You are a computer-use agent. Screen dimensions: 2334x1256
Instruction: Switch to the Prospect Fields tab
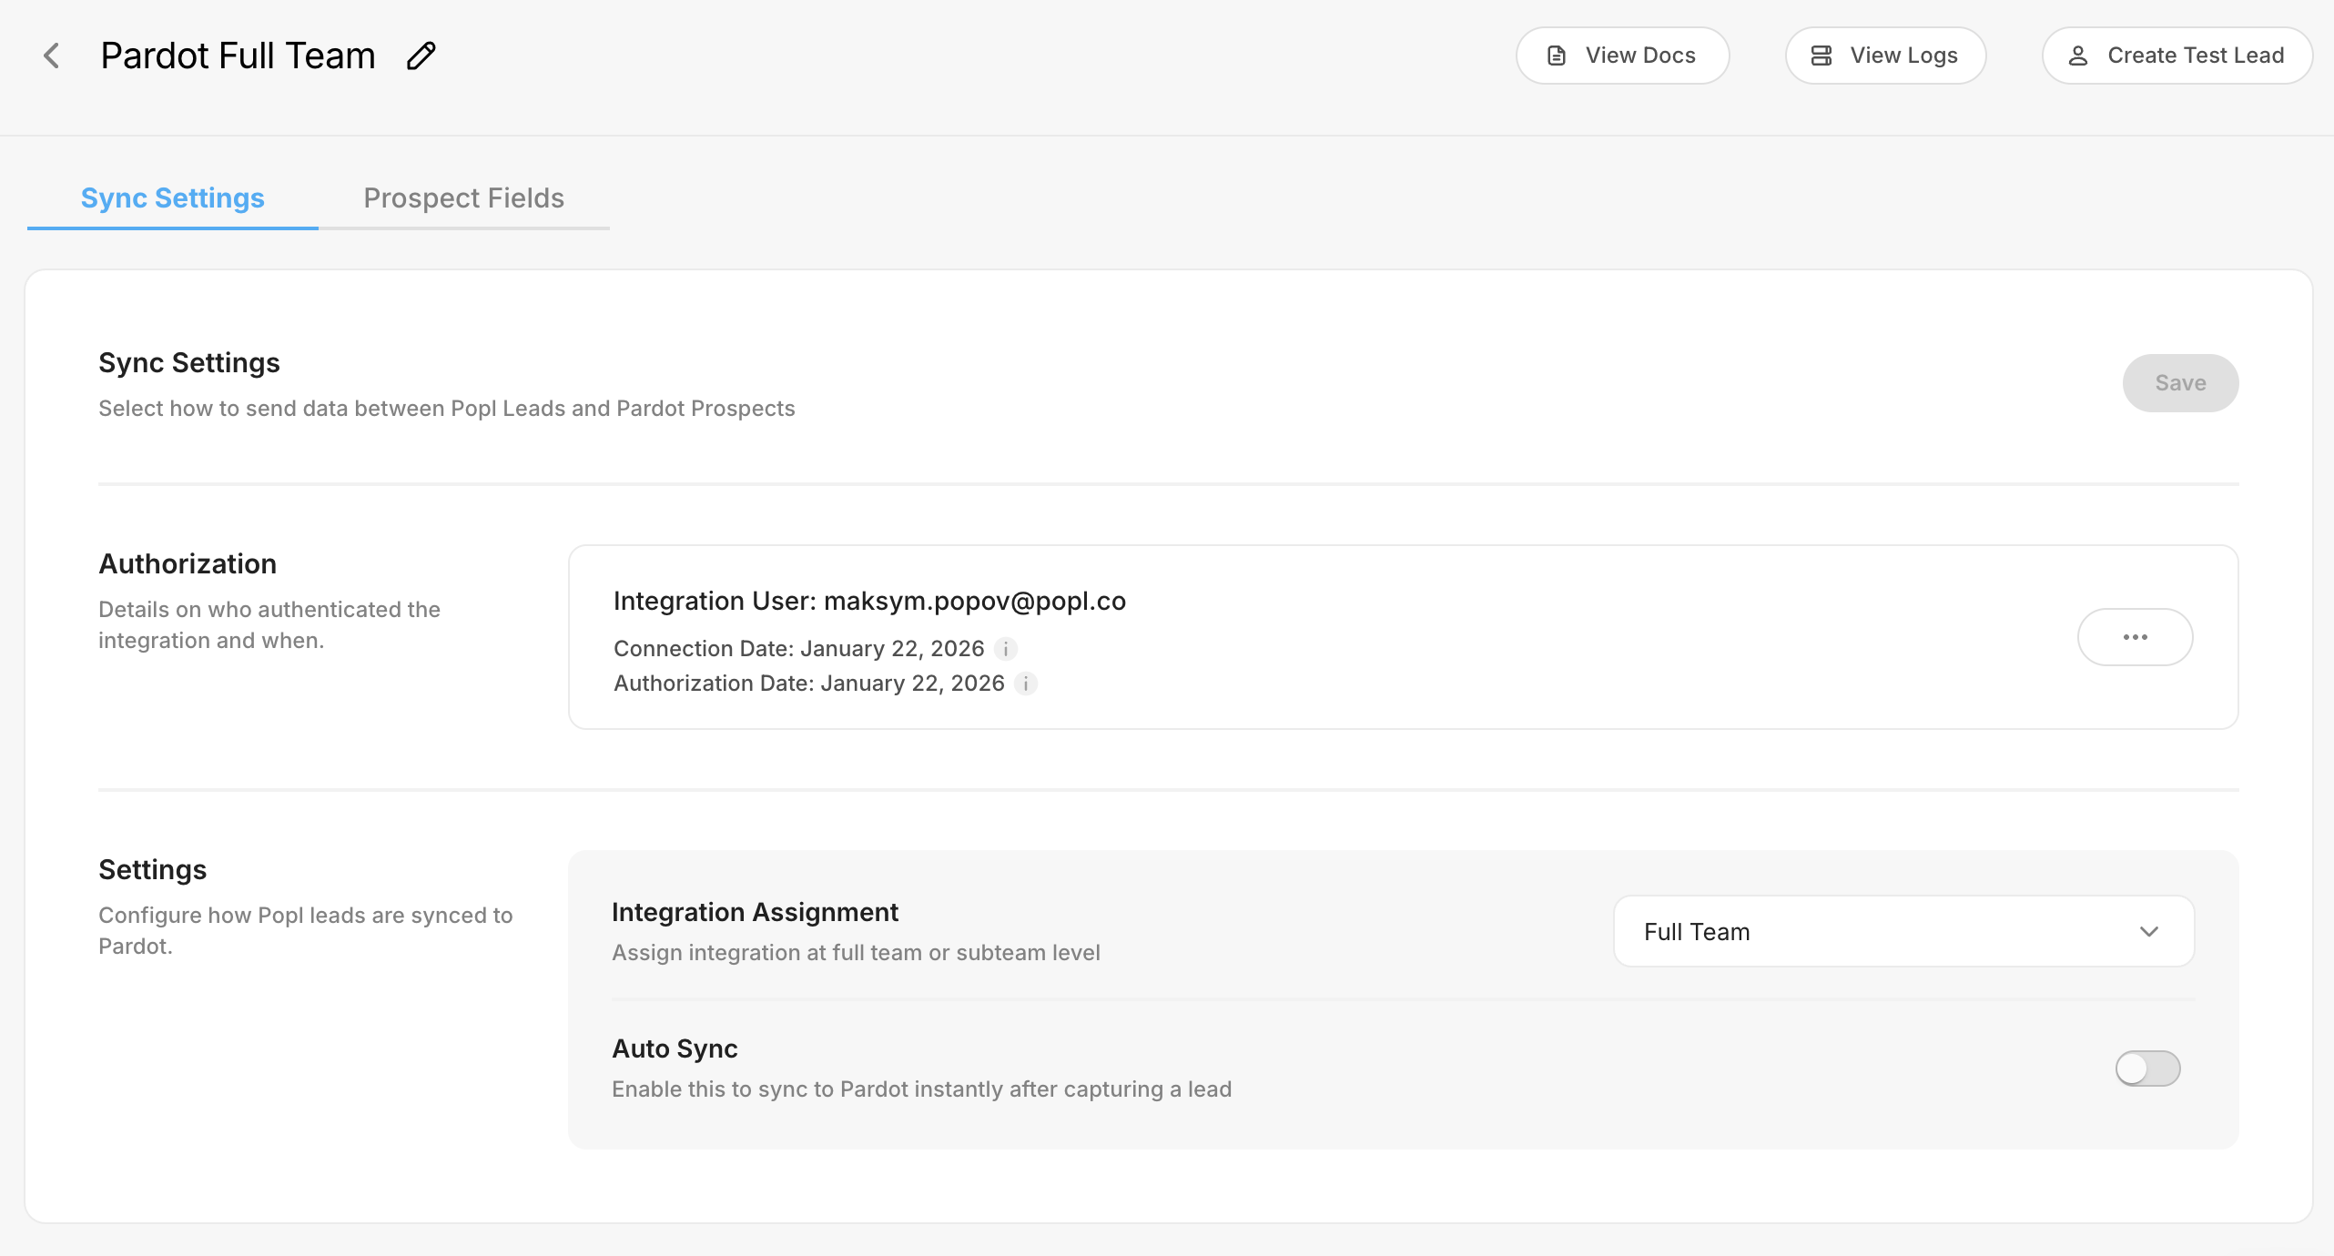click(463, 198)
